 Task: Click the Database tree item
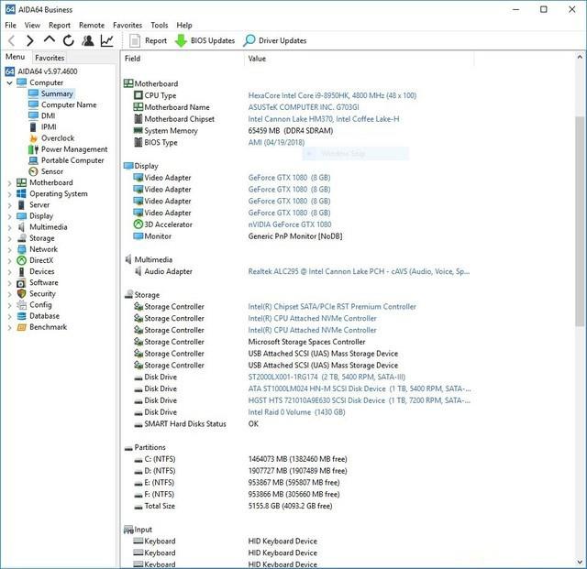pos(44,316)
